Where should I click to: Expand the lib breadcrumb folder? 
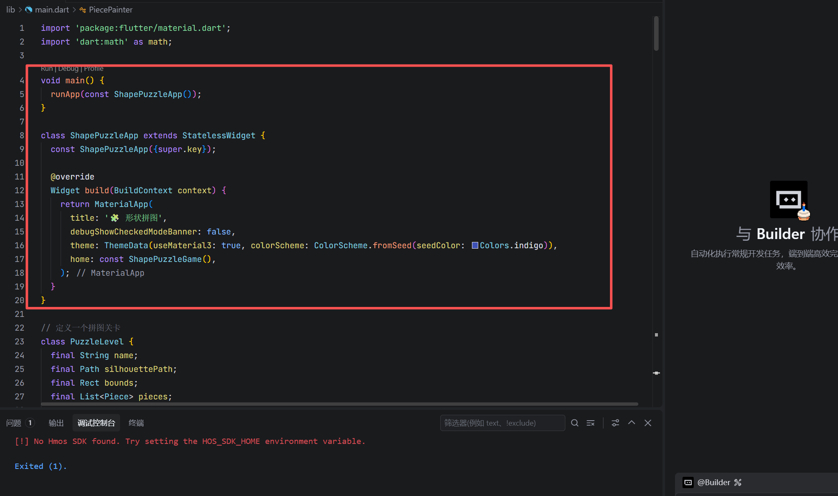(10, 10)
